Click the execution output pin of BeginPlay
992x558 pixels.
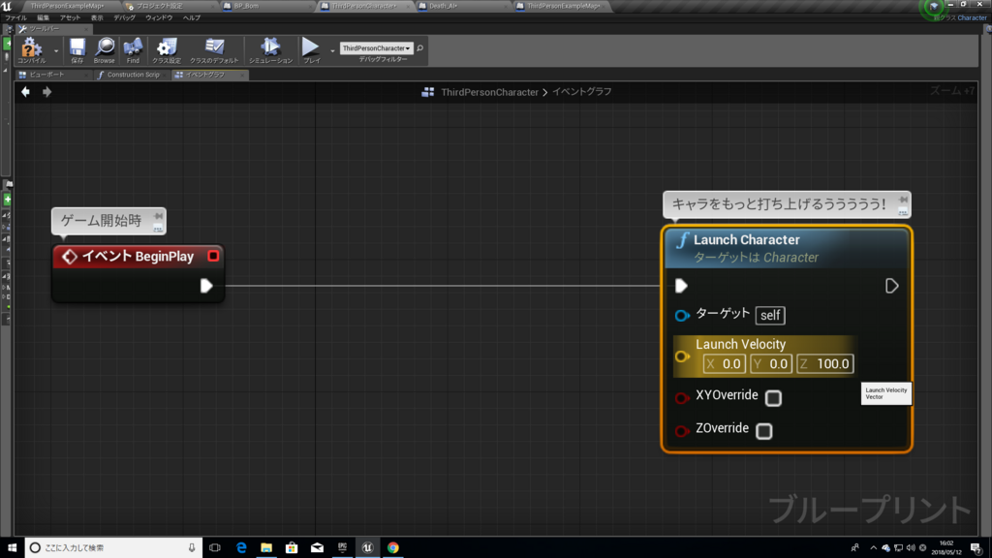coord(206,286)
